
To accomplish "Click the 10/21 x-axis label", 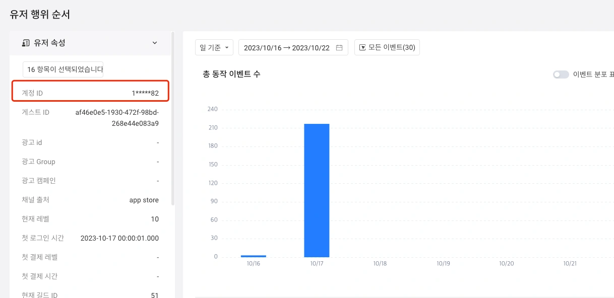I will pos(570,263).
